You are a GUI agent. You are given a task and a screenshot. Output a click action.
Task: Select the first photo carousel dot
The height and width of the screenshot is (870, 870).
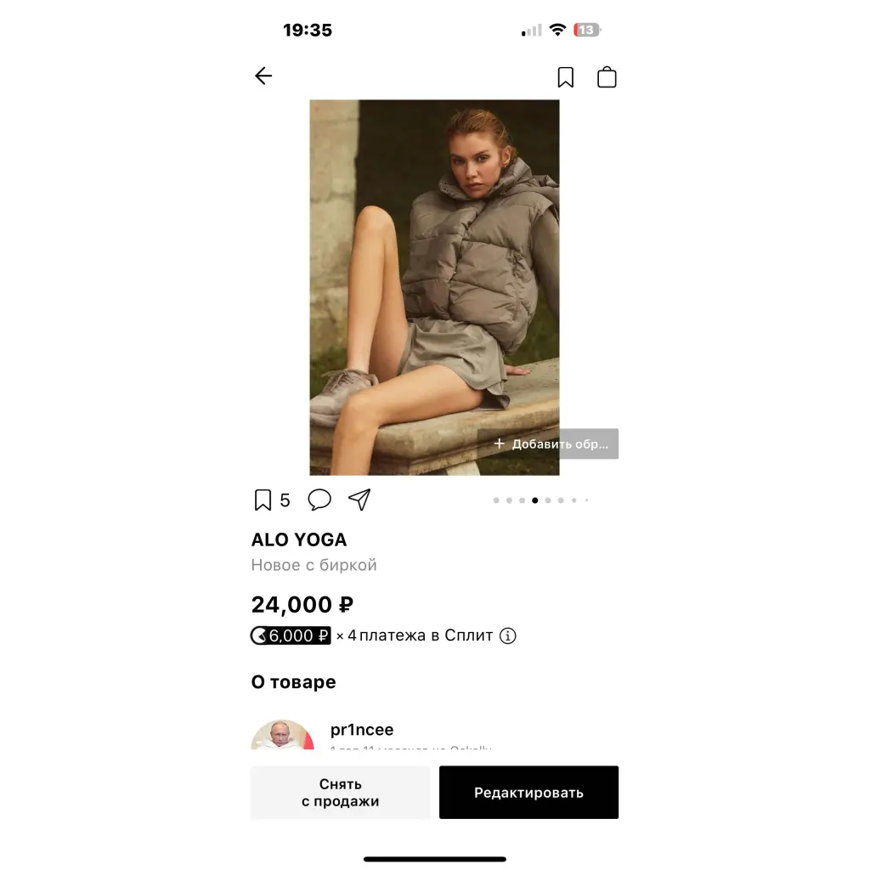pos(496,500)
